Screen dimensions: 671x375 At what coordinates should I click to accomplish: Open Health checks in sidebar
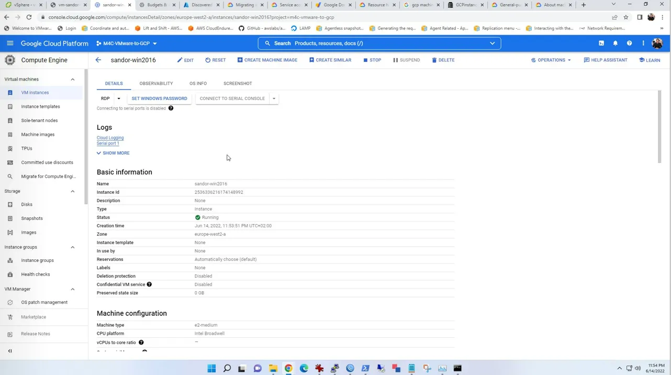pyautogui.click(x=41, y=274)
